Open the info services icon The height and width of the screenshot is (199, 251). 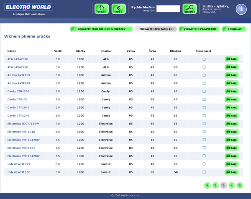[241, 9]
